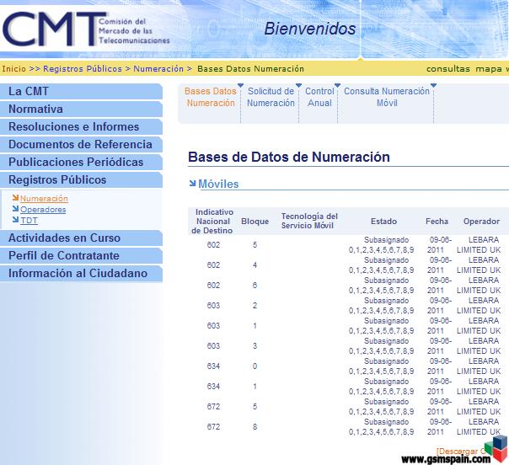Click the arrow icon beside Numeración
509x465 pixels.
15,198
